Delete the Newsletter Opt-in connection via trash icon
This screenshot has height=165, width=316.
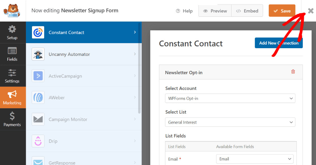(293, 72)
